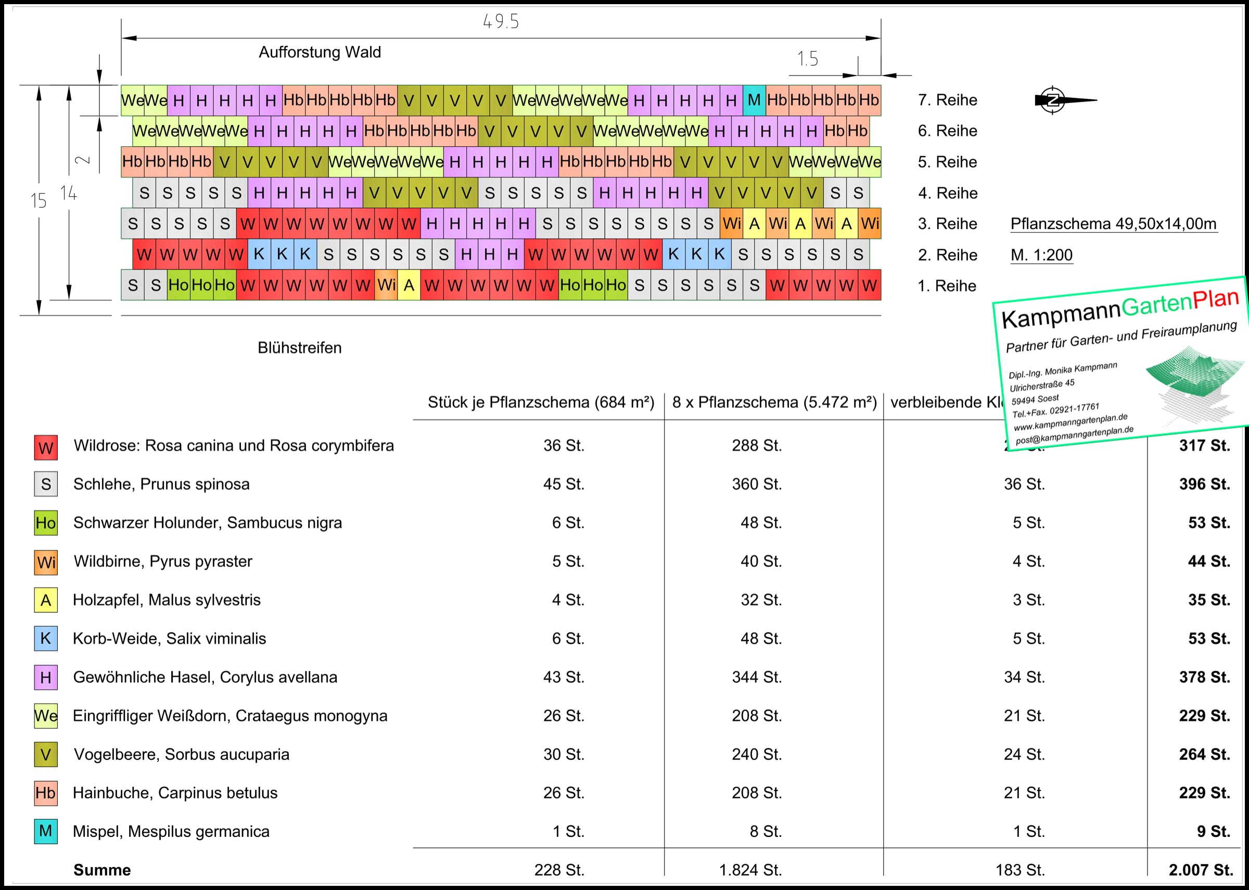Screen dimensions: 1249x890
Task: Click the 'Aufforstung Wald' label
Action: pyautogui.click(x=320, y=52)
